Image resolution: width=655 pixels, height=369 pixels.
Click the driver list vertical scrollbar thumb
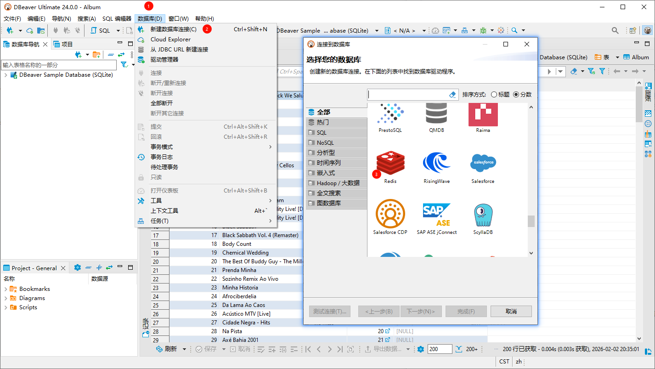(x=531, y=221)
